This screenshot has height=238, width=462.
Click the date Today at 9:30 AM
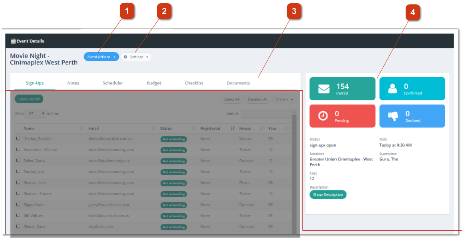(x=395, y=145)
